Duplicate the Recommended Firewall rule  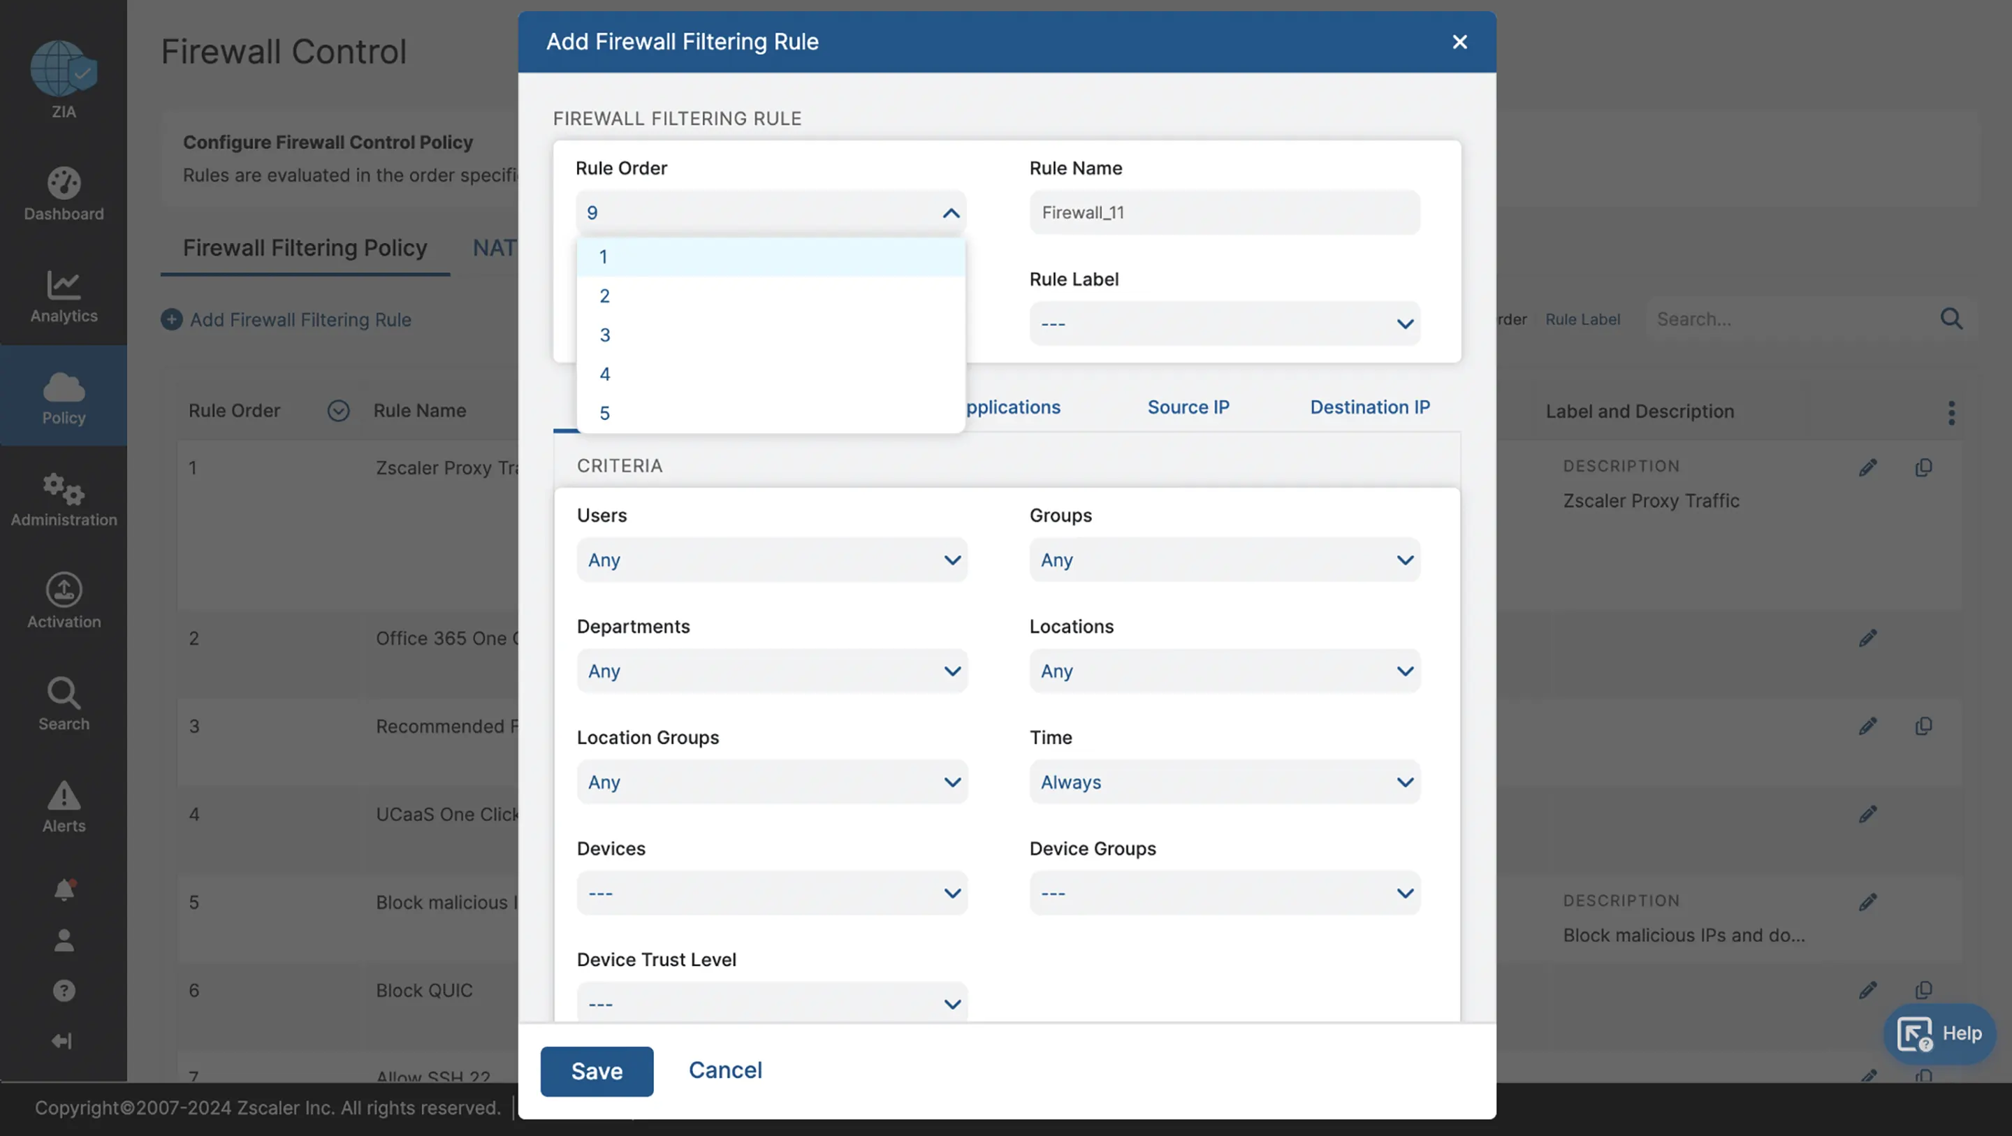[1923, 726]
